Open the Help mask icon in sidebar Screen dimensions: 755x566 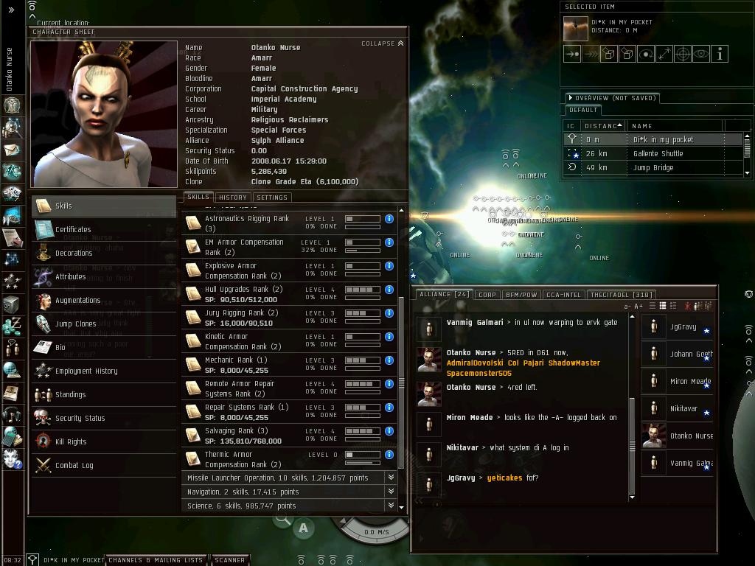click(12, 458)
